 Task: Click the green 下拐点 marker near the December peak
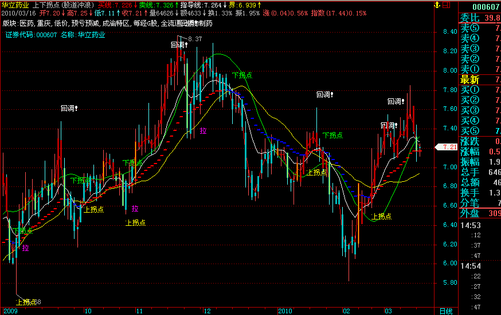(x=242, y=75)
